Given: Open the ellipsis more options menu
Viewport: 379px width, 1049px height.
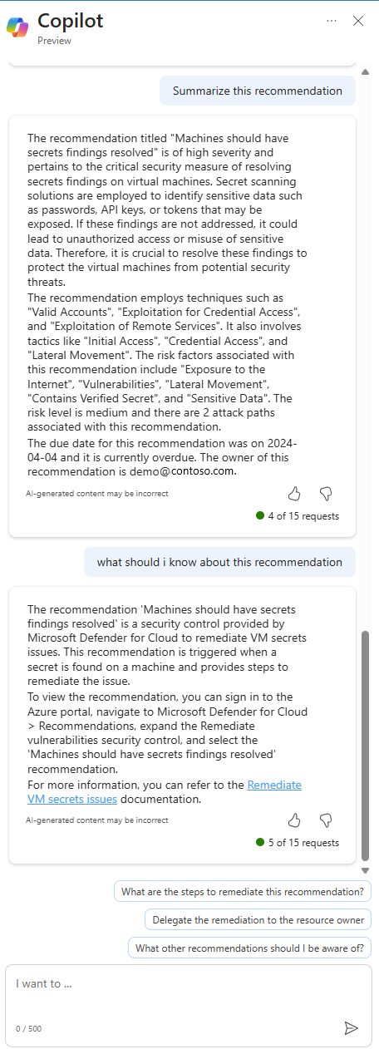Looking at the screenshot, I should coord(332,21).
